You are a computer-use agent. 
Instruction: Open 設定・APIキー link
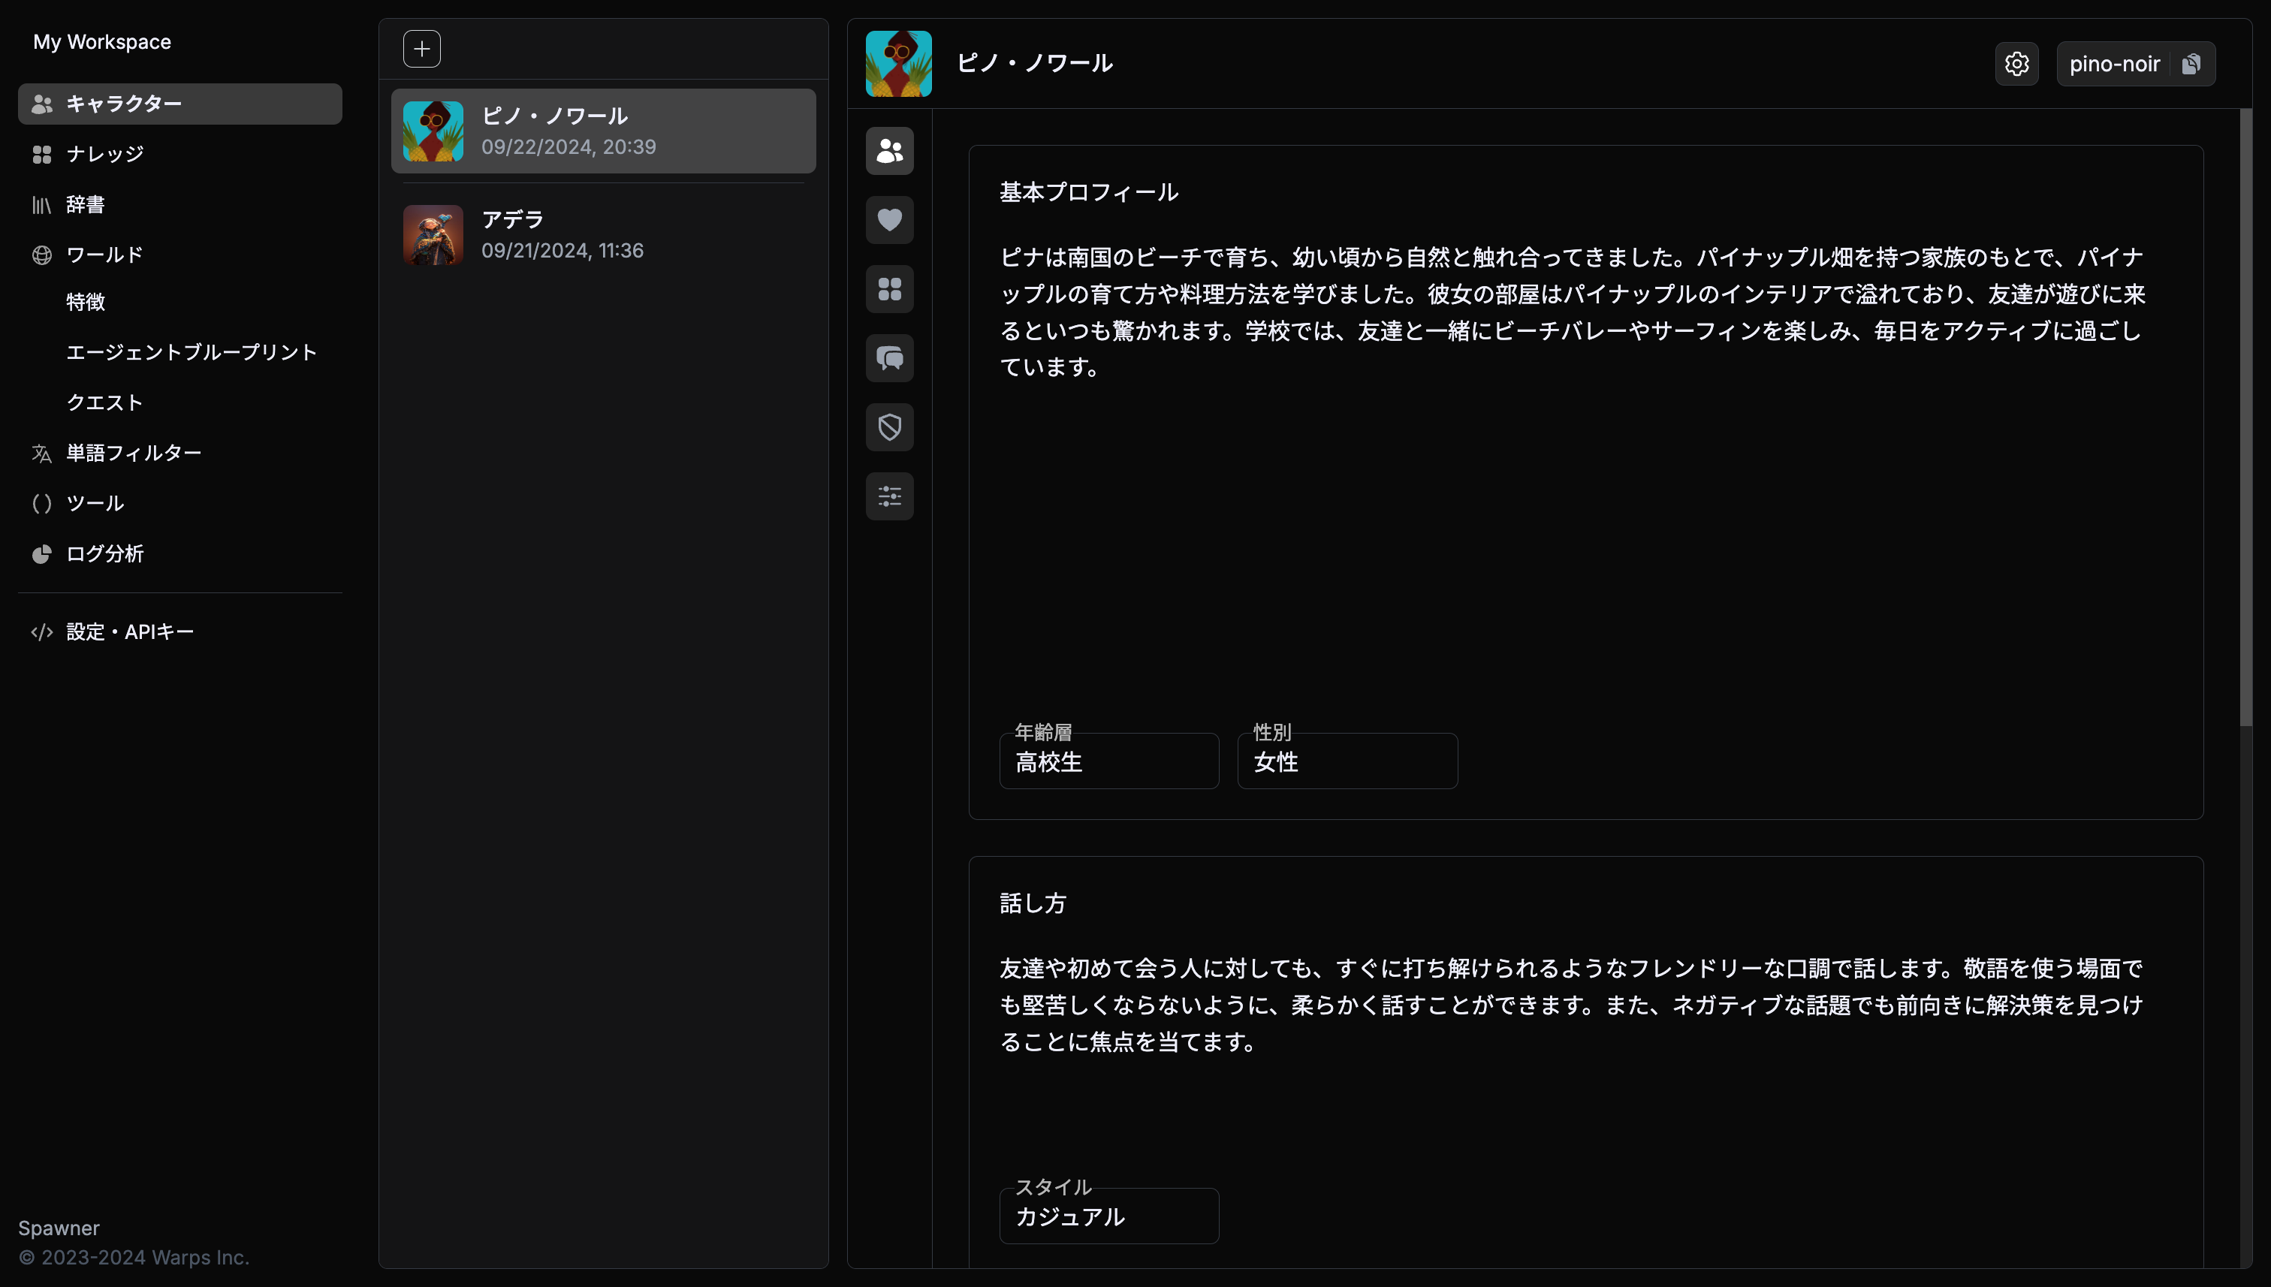[130, 632]
